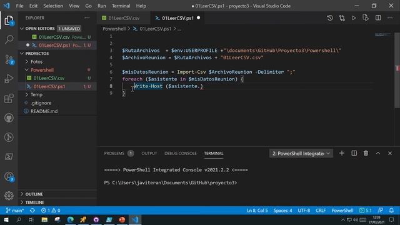The height and width of the screenshot is (225, 400).
Task: Open README.md in explorer
Action: [x=57, y=111]
